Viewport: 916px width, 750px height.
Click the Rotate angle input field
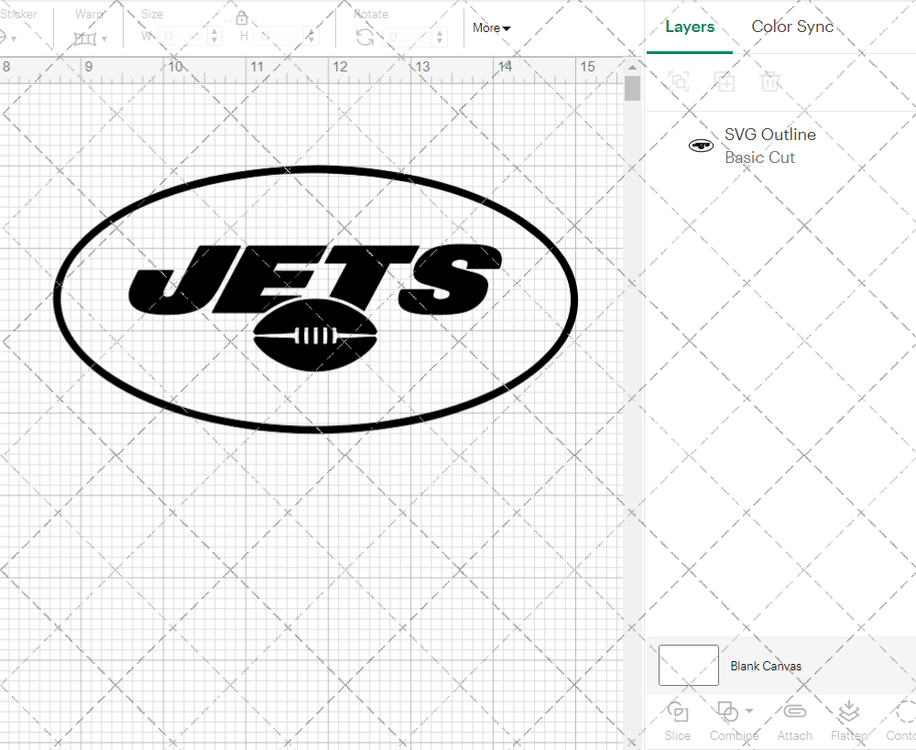(x=409, y=37)
